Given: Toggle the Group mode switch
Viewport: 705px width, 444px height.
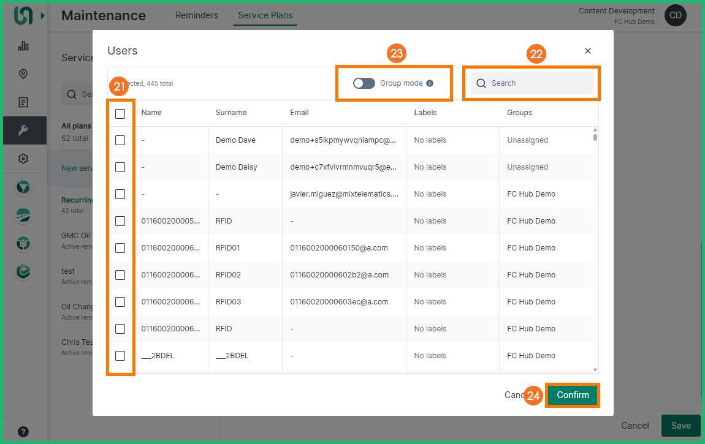Looking at the screenshot, I should 364,83.
